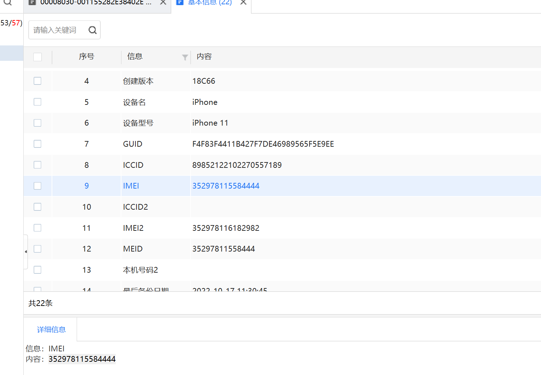Viewport: 541px width, 375px height.
Task: Click the detail panel value 352978115584444
Action: click(82, 359)
